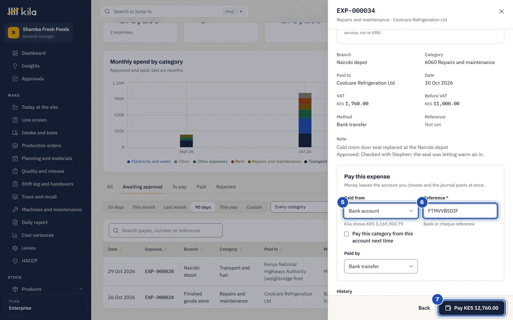The height and width of the screenshot is (320, 513).
Task: Click the Trace and recall layers icon
Action: (x=15, y=197)
